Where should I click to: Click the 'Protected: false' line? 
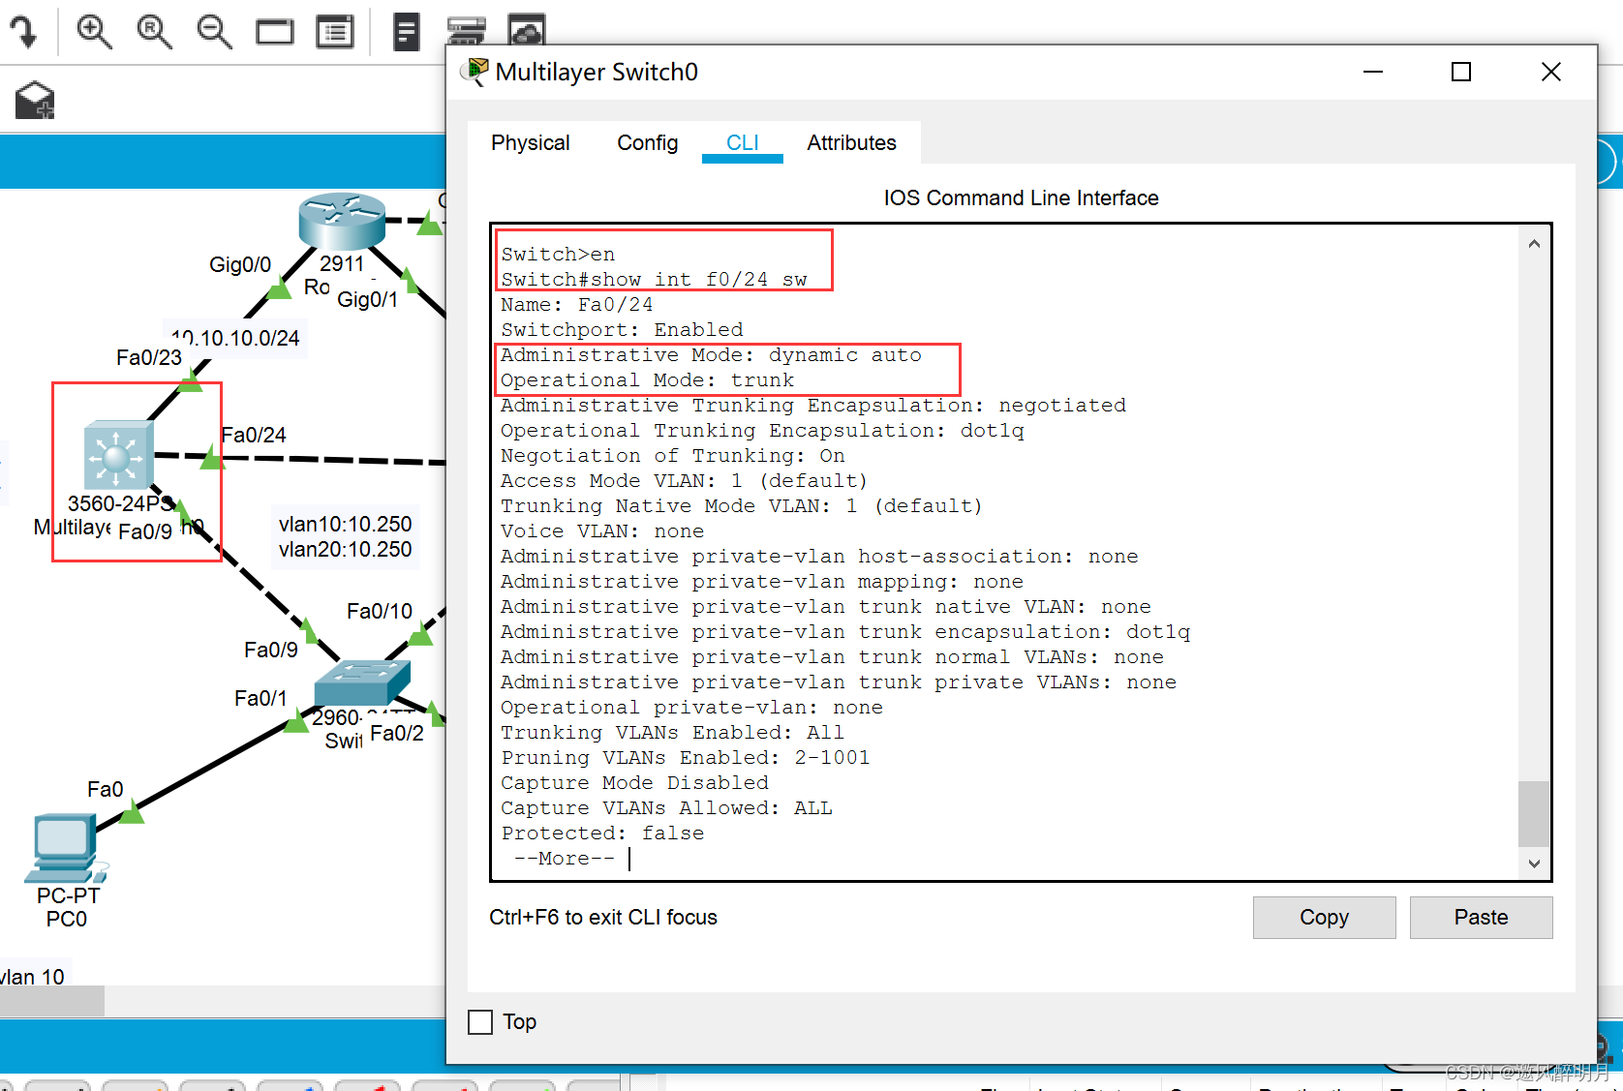tap(602, 833)
